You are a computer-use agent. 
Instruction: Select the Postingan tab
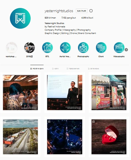(x=37, y=69)
